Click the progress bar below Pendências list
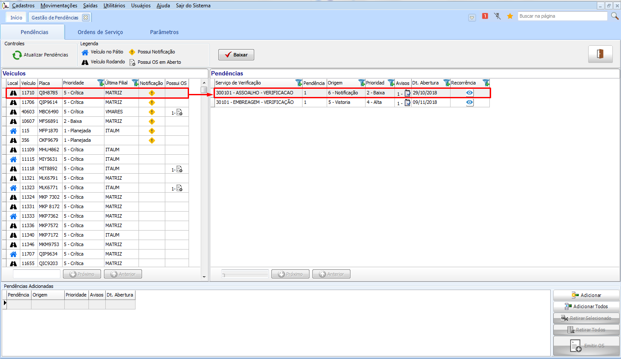Viewport: 621px width, 359px height. click(245, 274)
